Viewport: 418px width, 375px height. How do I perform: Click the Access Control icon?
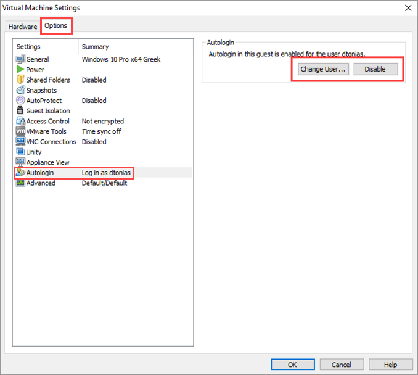20,122
